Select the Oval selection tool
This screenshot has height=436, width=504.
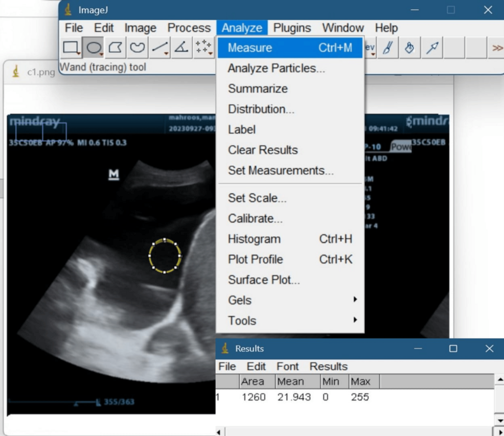[x=94, y=48]
